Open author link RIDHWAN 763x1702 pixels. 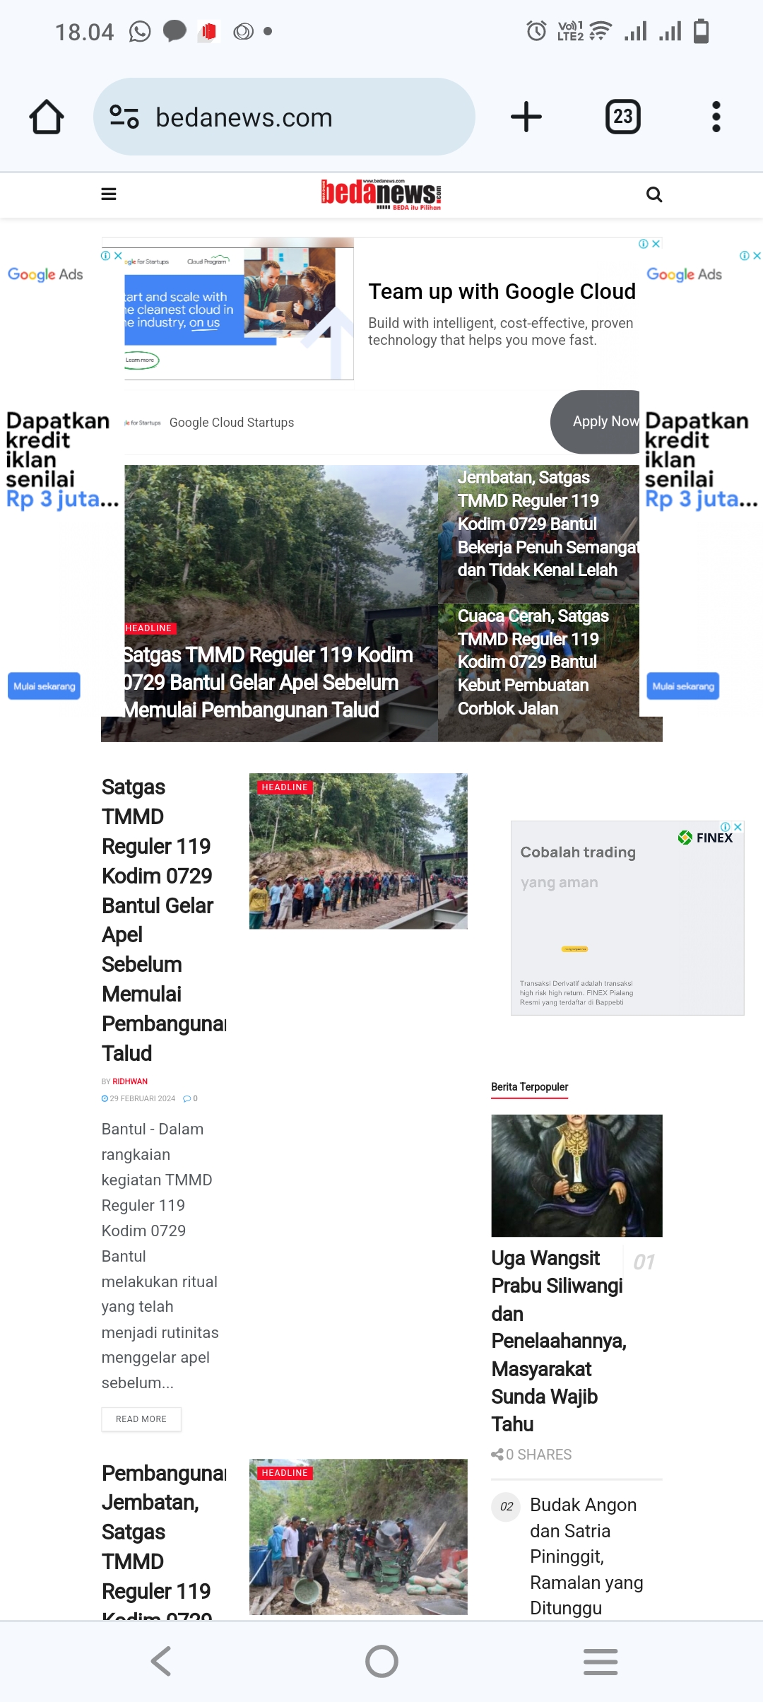click(x=130, y=1081)
